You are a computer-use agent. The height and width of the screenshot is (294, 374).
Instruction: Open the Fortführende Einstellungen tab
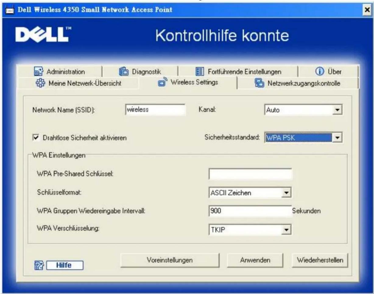[x=238, y=72]
